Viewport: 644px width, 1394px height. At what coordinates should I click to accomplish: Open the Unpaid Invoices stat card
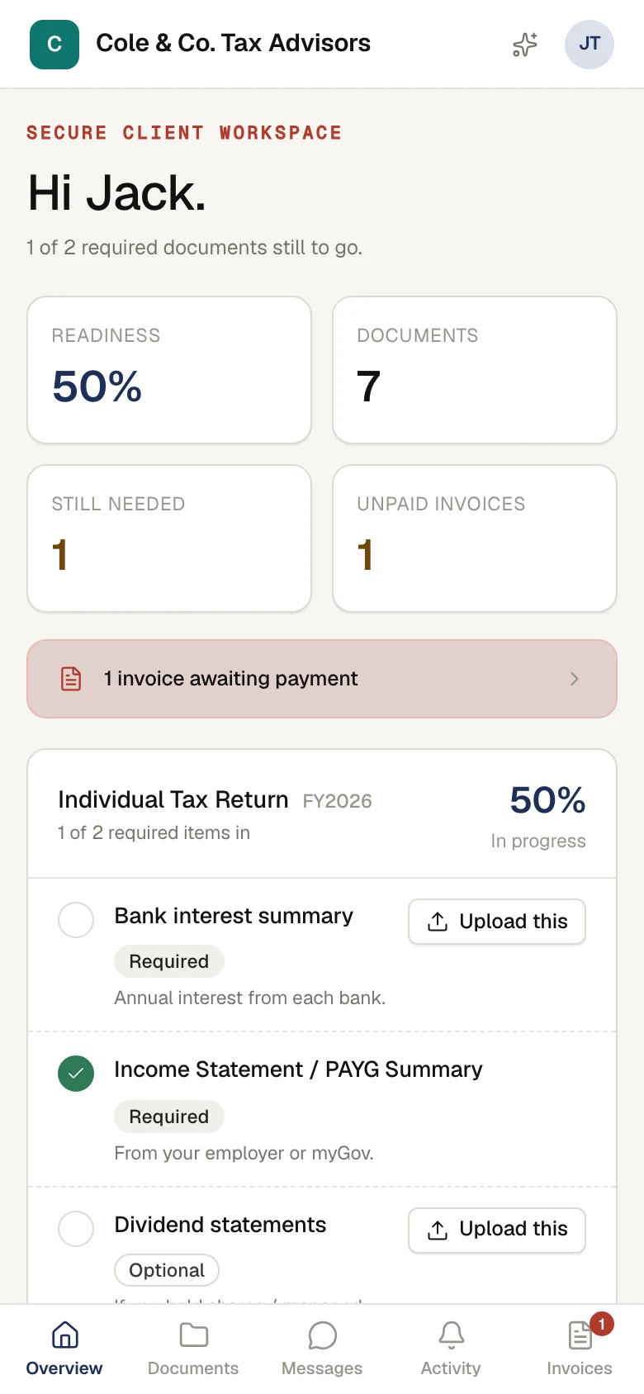tap(475, 538)
